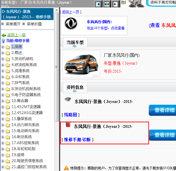Open the 线路图 link
176x171 pixels.
pos(70,115)
